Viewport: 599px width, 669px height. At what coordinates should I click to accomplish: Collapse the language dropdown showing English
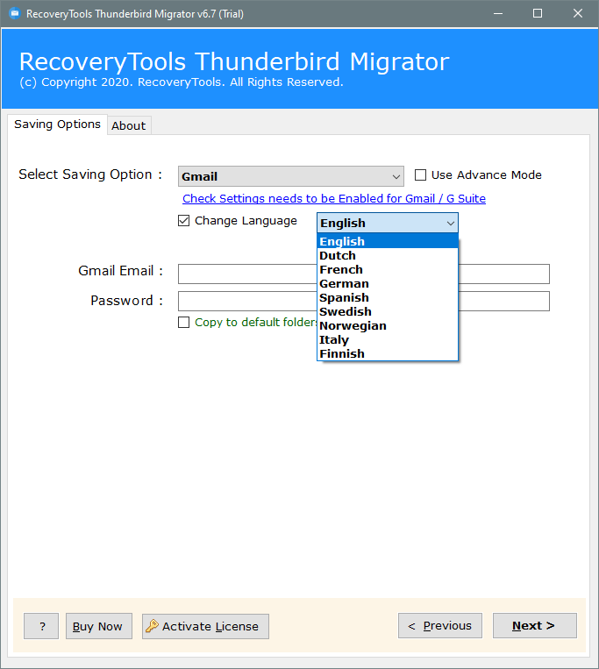[388, 223]
